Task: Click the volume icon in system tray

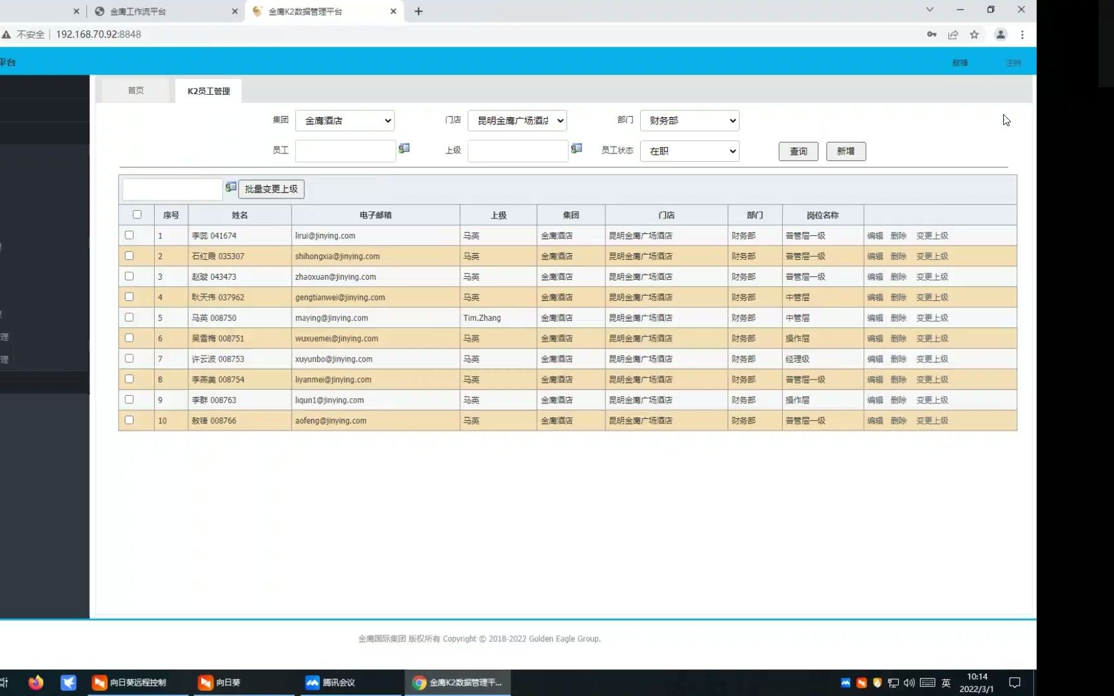Action: pyautogui.click(x=909, y=682)
